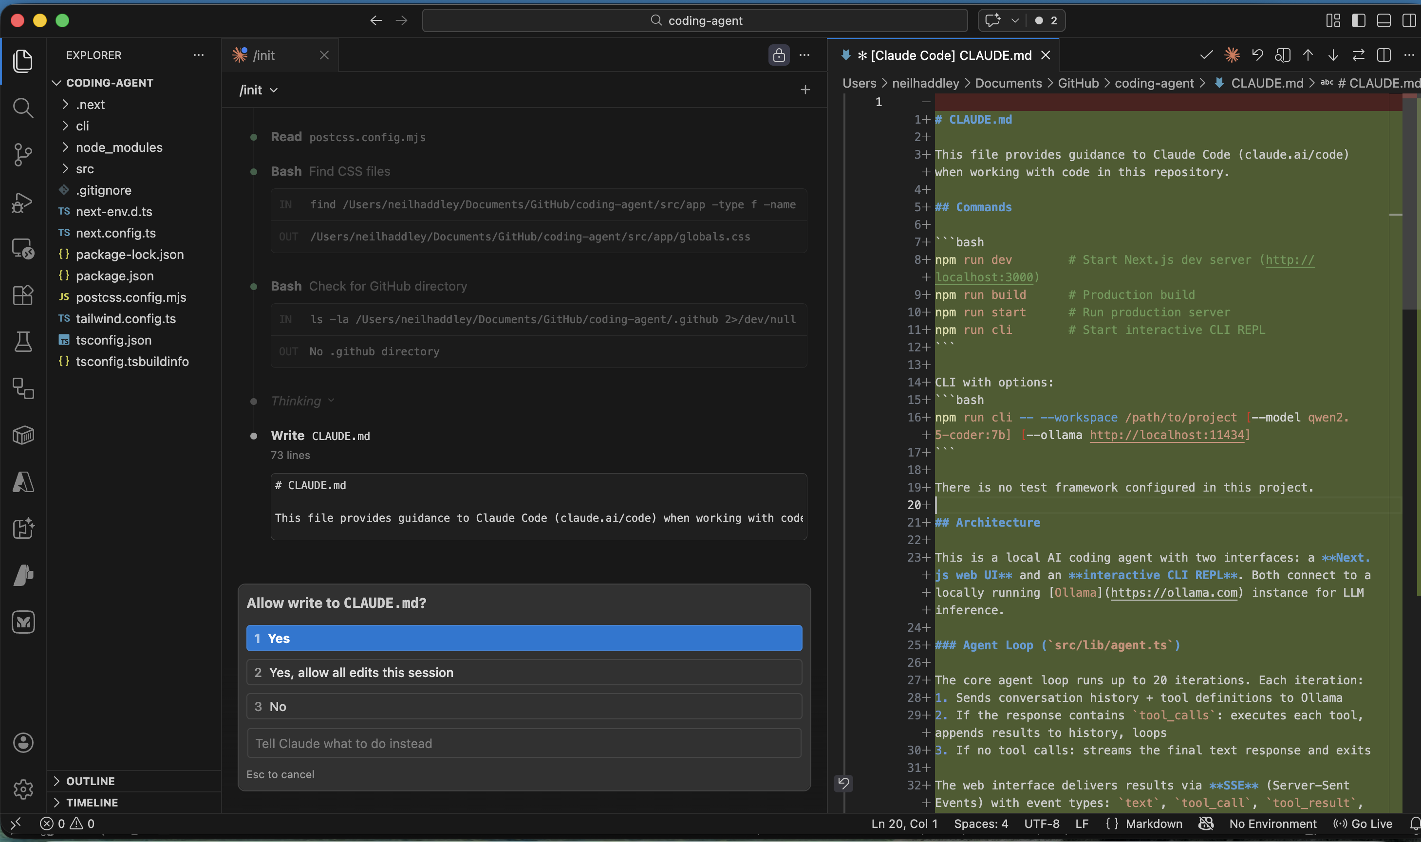Open the Docker container view
The height and width of the screenshot is (842, 1421).
click(23, 435)
